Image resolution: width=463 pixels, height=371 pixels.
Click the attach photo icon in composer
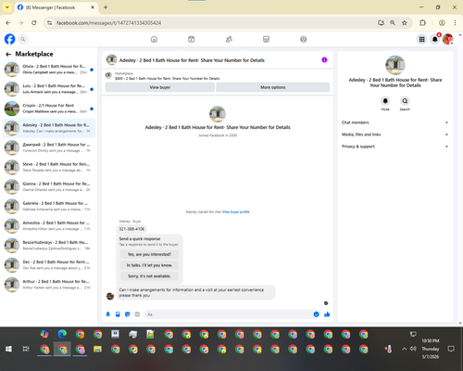pyautogui.click(x=118, y=314)
